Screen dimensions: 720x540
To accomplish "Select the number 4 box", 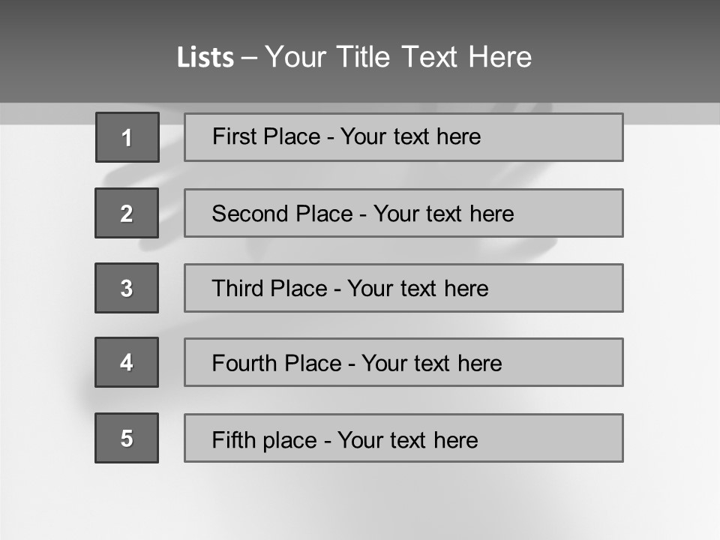I will click(x=127, y=362).
